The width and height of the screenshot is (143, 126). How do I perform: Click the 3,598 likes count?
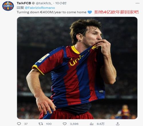[x=74, y=124]
